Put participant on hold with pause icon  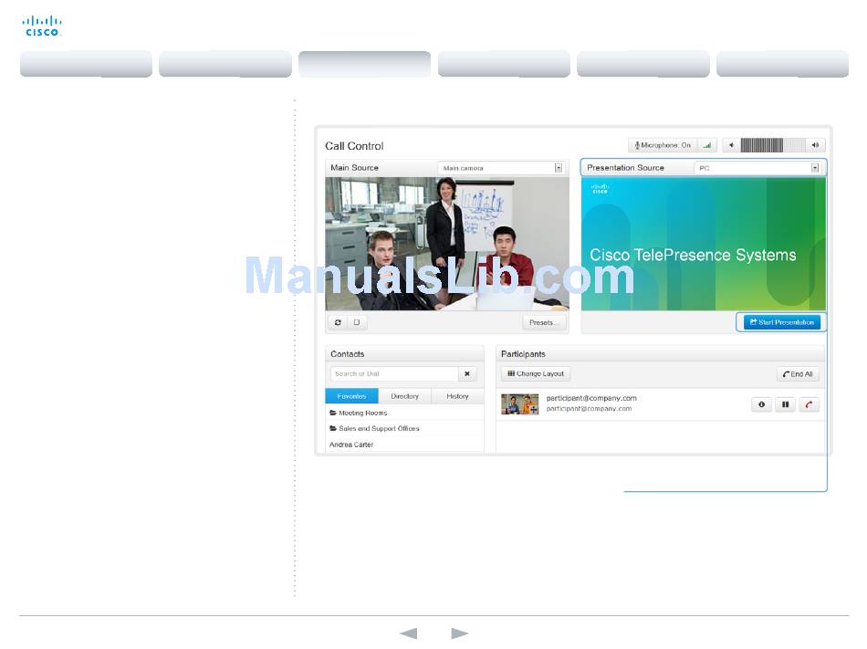point(785,404)
